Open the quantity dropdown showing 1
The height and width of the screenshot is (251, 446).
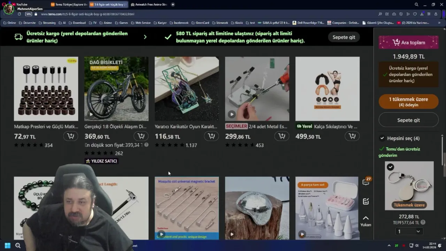click(x=409, y=231)
